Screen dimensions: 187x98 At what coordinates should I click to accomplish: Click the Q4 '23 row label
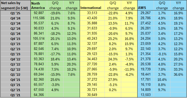pyautogui.click(x=15, y=39)
